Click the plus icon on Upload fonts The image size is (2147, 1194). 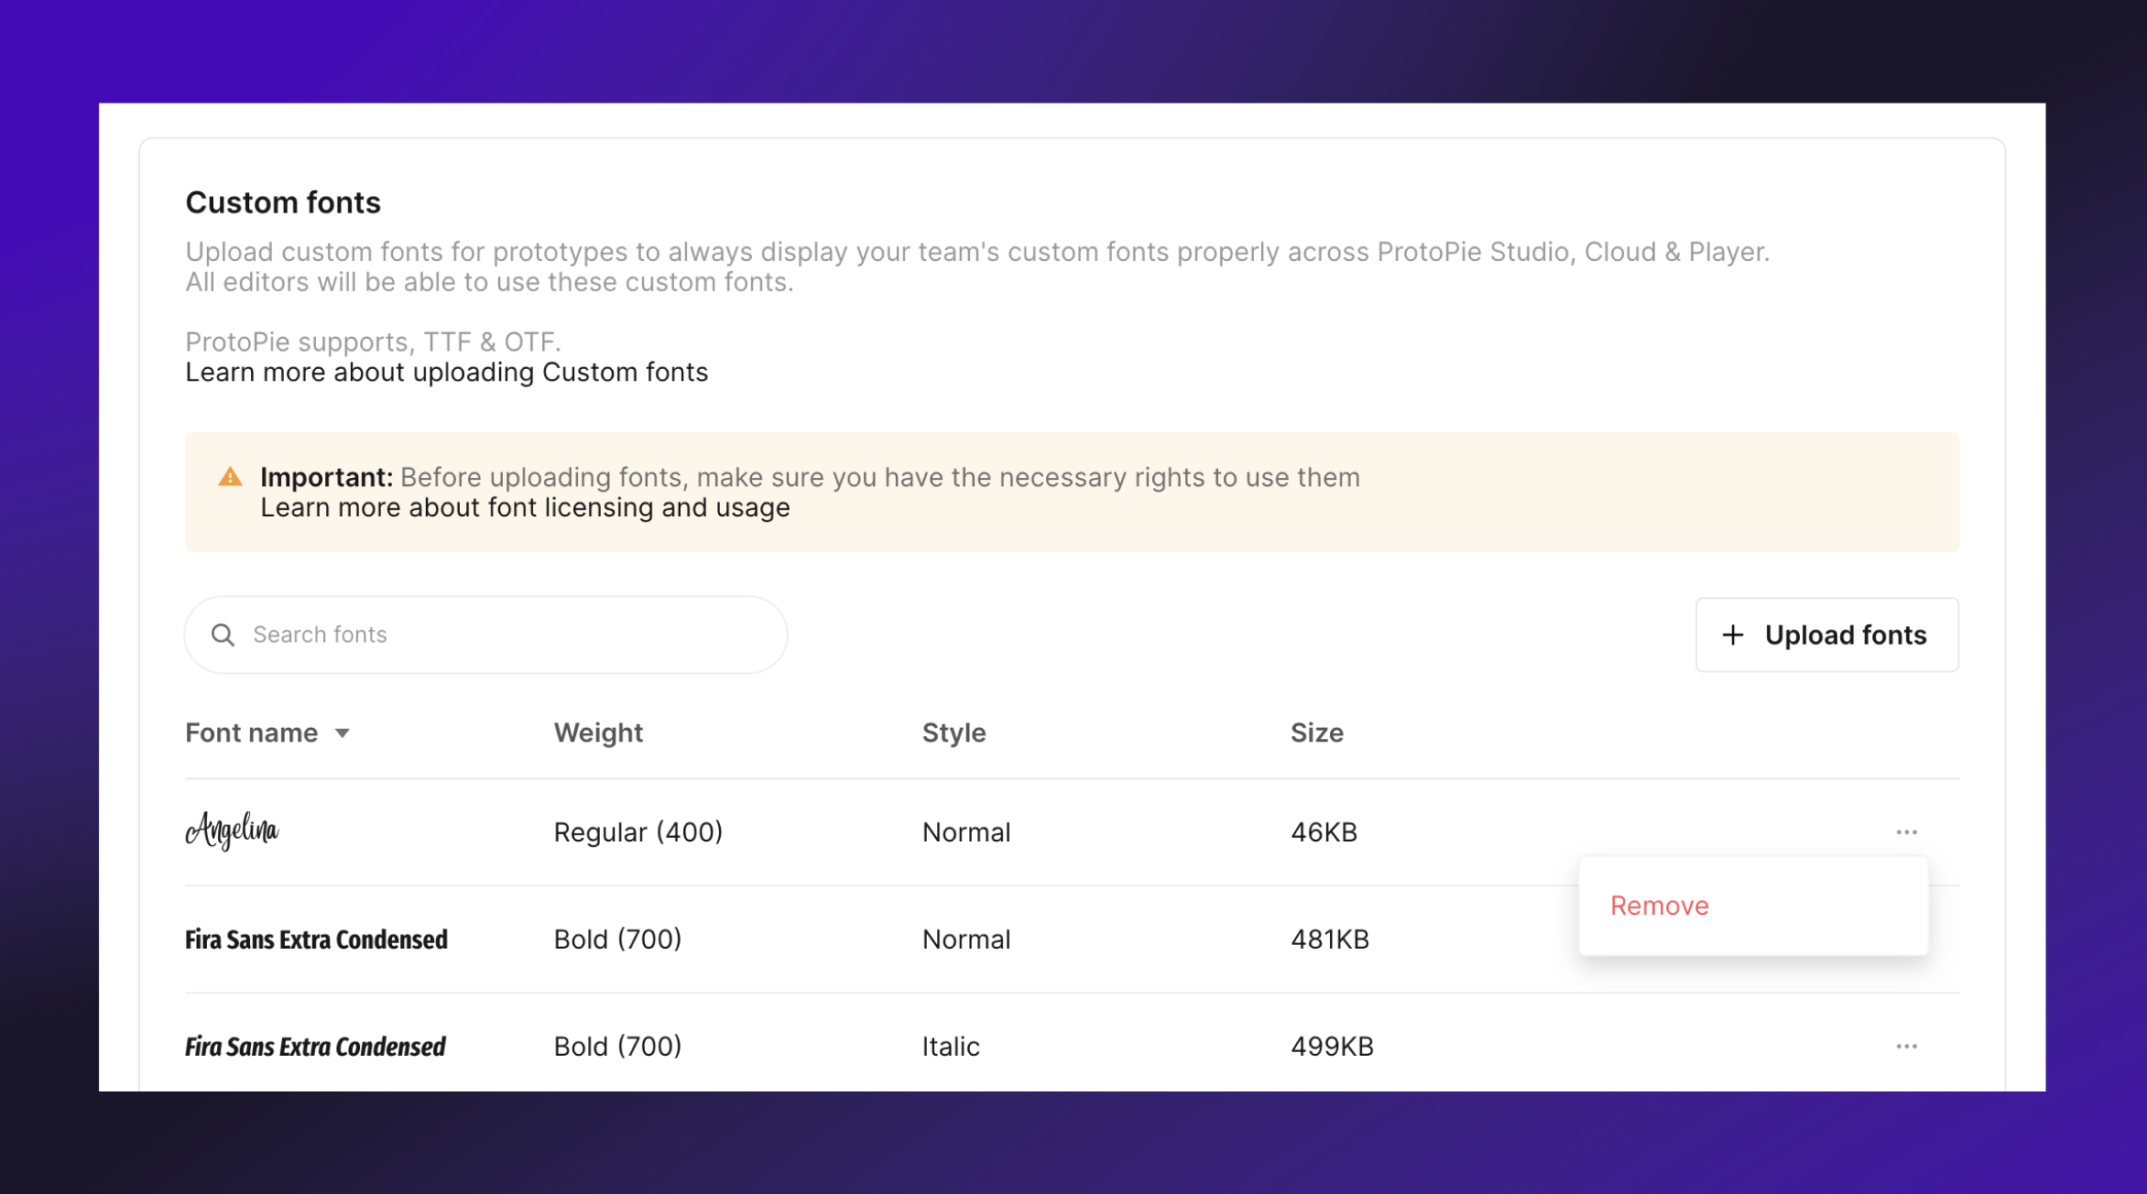click(x=1731, y=635)
